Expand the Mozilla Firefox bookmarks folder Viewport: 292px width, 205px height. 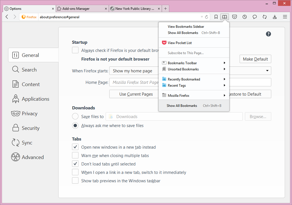coord(194,95)
